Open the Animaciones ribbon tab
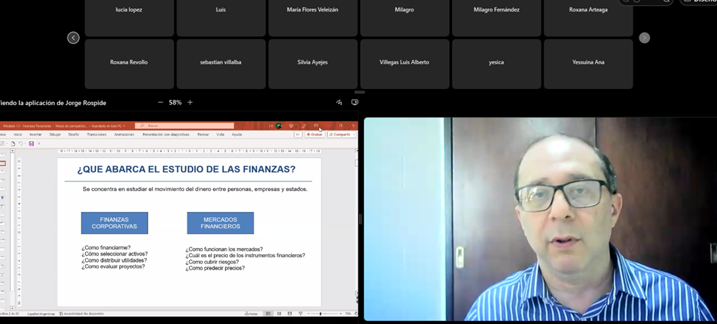The image size is (717, 324). click(124, 134)
